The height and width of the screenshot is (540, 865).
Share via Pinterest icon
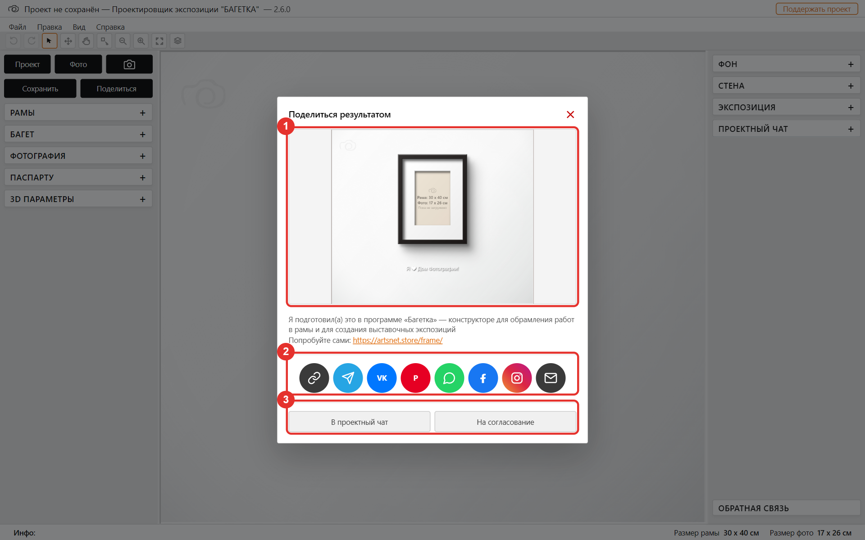click(x=415, y=378)
